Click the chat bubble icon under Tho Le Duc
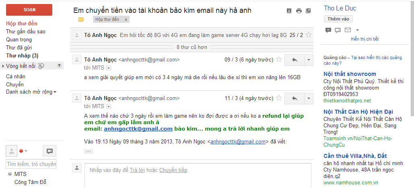This screenshot has height=188, width=414. tap(328, 30)
